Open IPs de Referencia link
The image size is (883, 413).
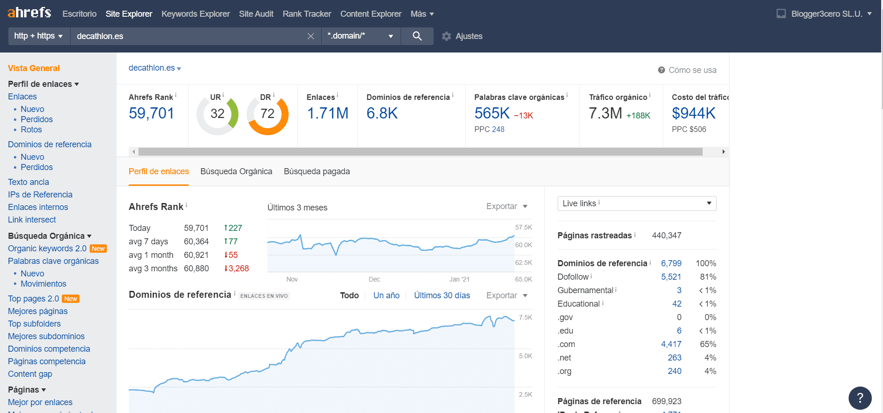pyautogui.click(x=40, y=195)
